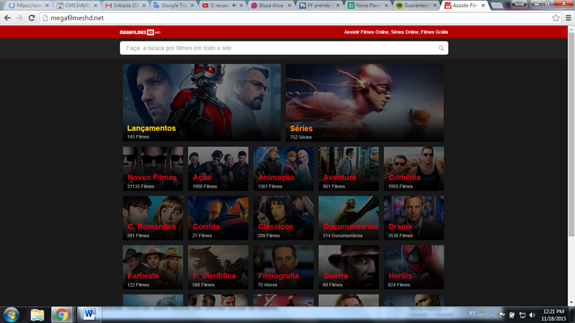
Task: Select the Animação category thumbnail
Action: (283, 169)
